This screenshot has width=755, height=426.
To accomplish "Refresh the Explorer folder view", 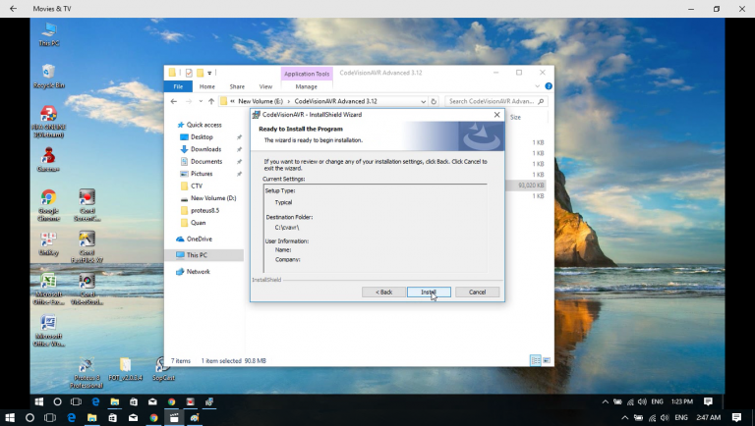I will tap(434, 101).
